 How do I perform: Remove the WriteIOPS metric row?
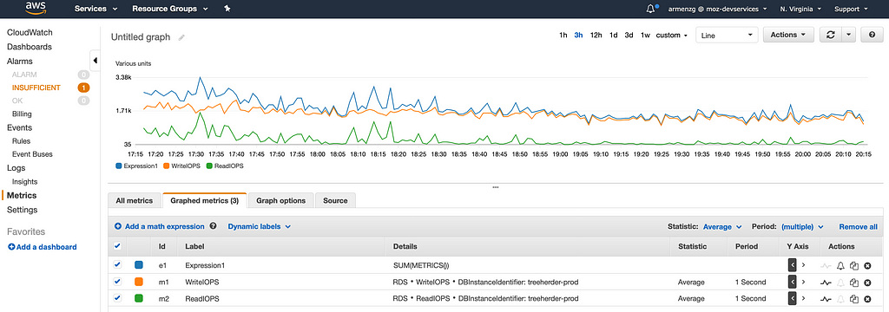(x=867, y=283)
